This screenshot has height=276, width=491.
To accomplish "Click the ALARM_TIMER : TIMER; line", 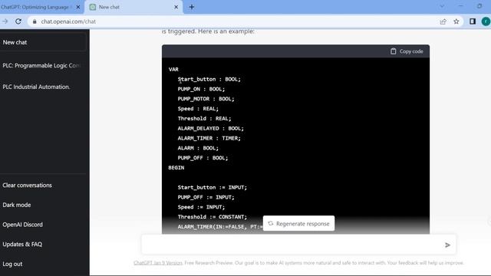I will [x=209, y=138].
